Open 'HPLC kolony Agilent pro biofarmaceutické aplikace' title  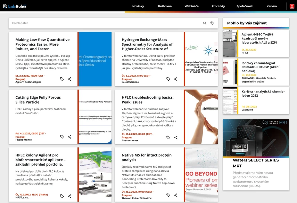coord(40,160)
